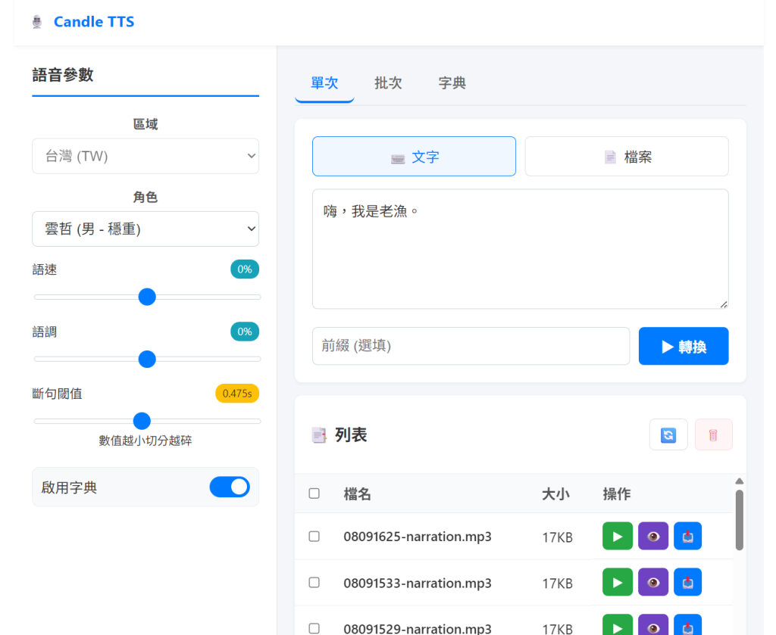
Task: Adjust the 斷句閾值 slider handle
Action: [x=142, y=421]
